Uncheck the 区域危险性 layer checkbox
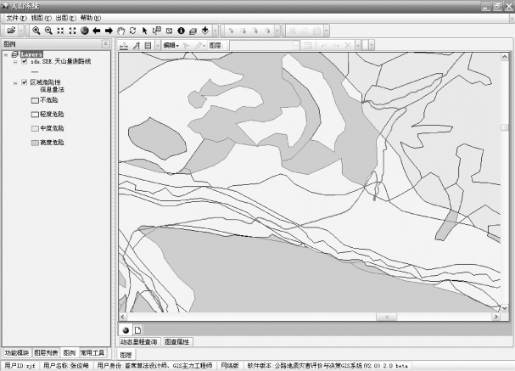Screen dimensions: 515x371 pyautogui.click(x=25, y=82)
